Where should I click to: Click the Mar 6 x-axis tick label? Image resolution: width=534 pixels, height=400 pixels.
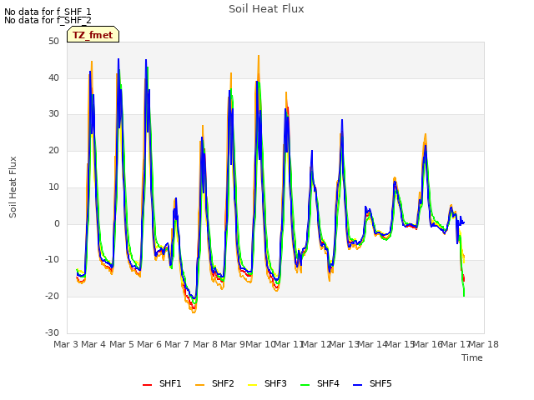click(x=149, y=344)
